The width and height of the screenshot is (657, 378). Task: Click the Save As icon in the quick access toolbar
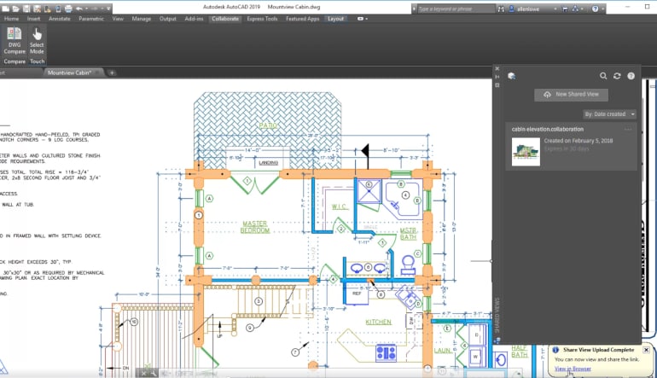point(37,9)
